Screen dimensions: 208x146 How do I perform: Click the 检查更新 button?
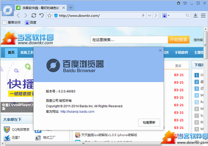click(x=149, y=122)
